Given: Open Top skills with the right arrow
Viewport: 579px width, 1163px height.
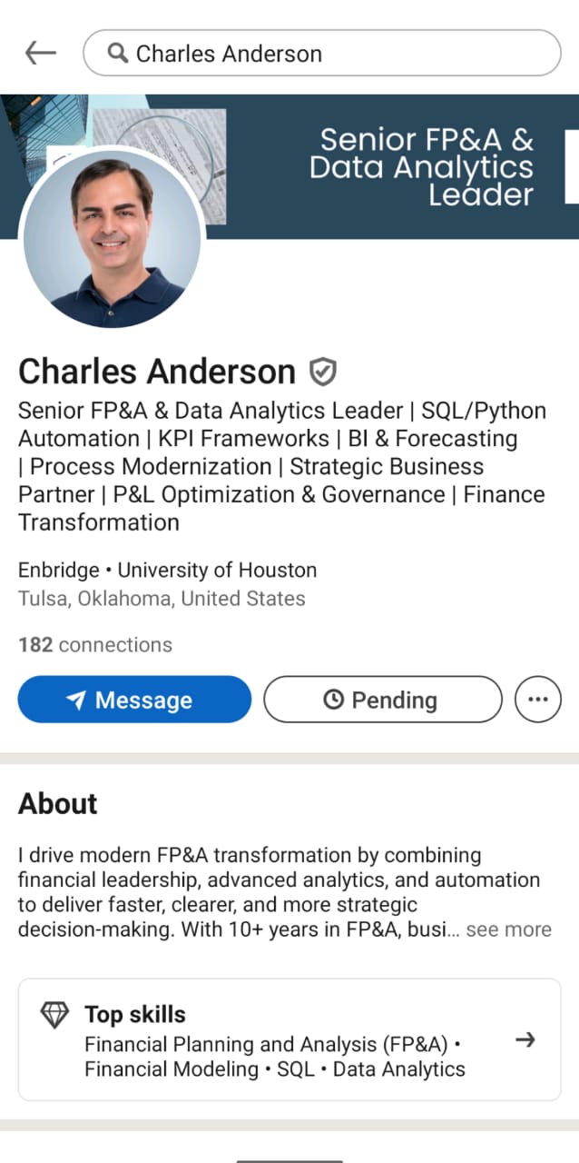Looking at the screenshot, I should click(525, 1040).
